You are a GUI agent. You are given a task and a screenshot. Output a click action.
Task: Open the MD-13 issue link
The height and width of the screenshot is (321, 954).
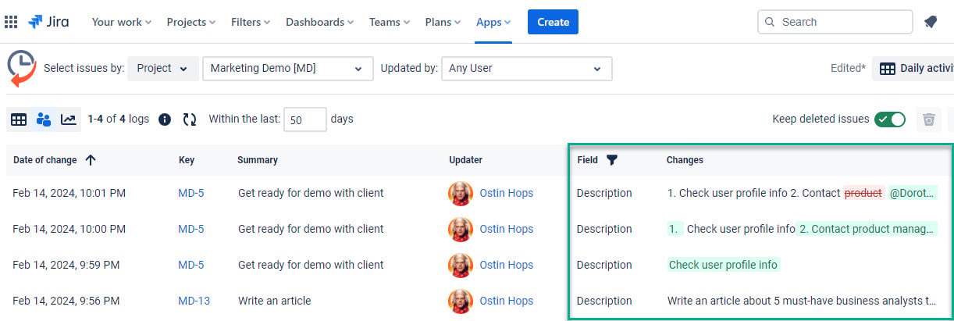[194, 301]
